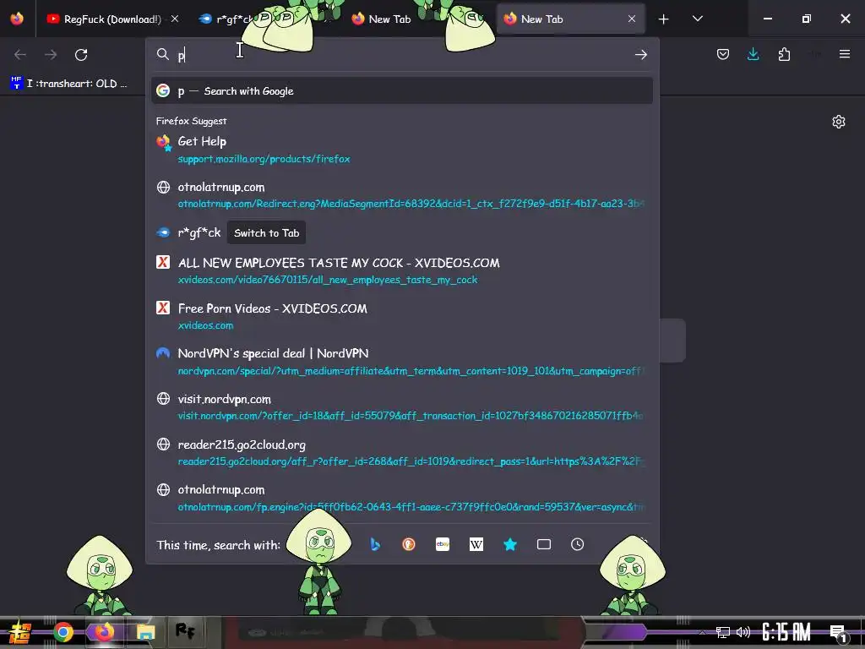Open the RF app on the taskbar
The height and width of the screenshot is (649, 865).
click(x=185, y=630)
